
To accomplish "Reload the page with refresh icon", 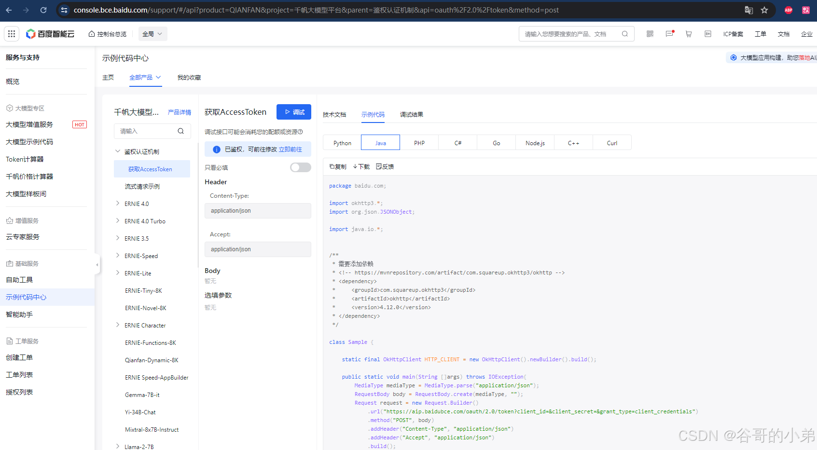I will point(43,10).
